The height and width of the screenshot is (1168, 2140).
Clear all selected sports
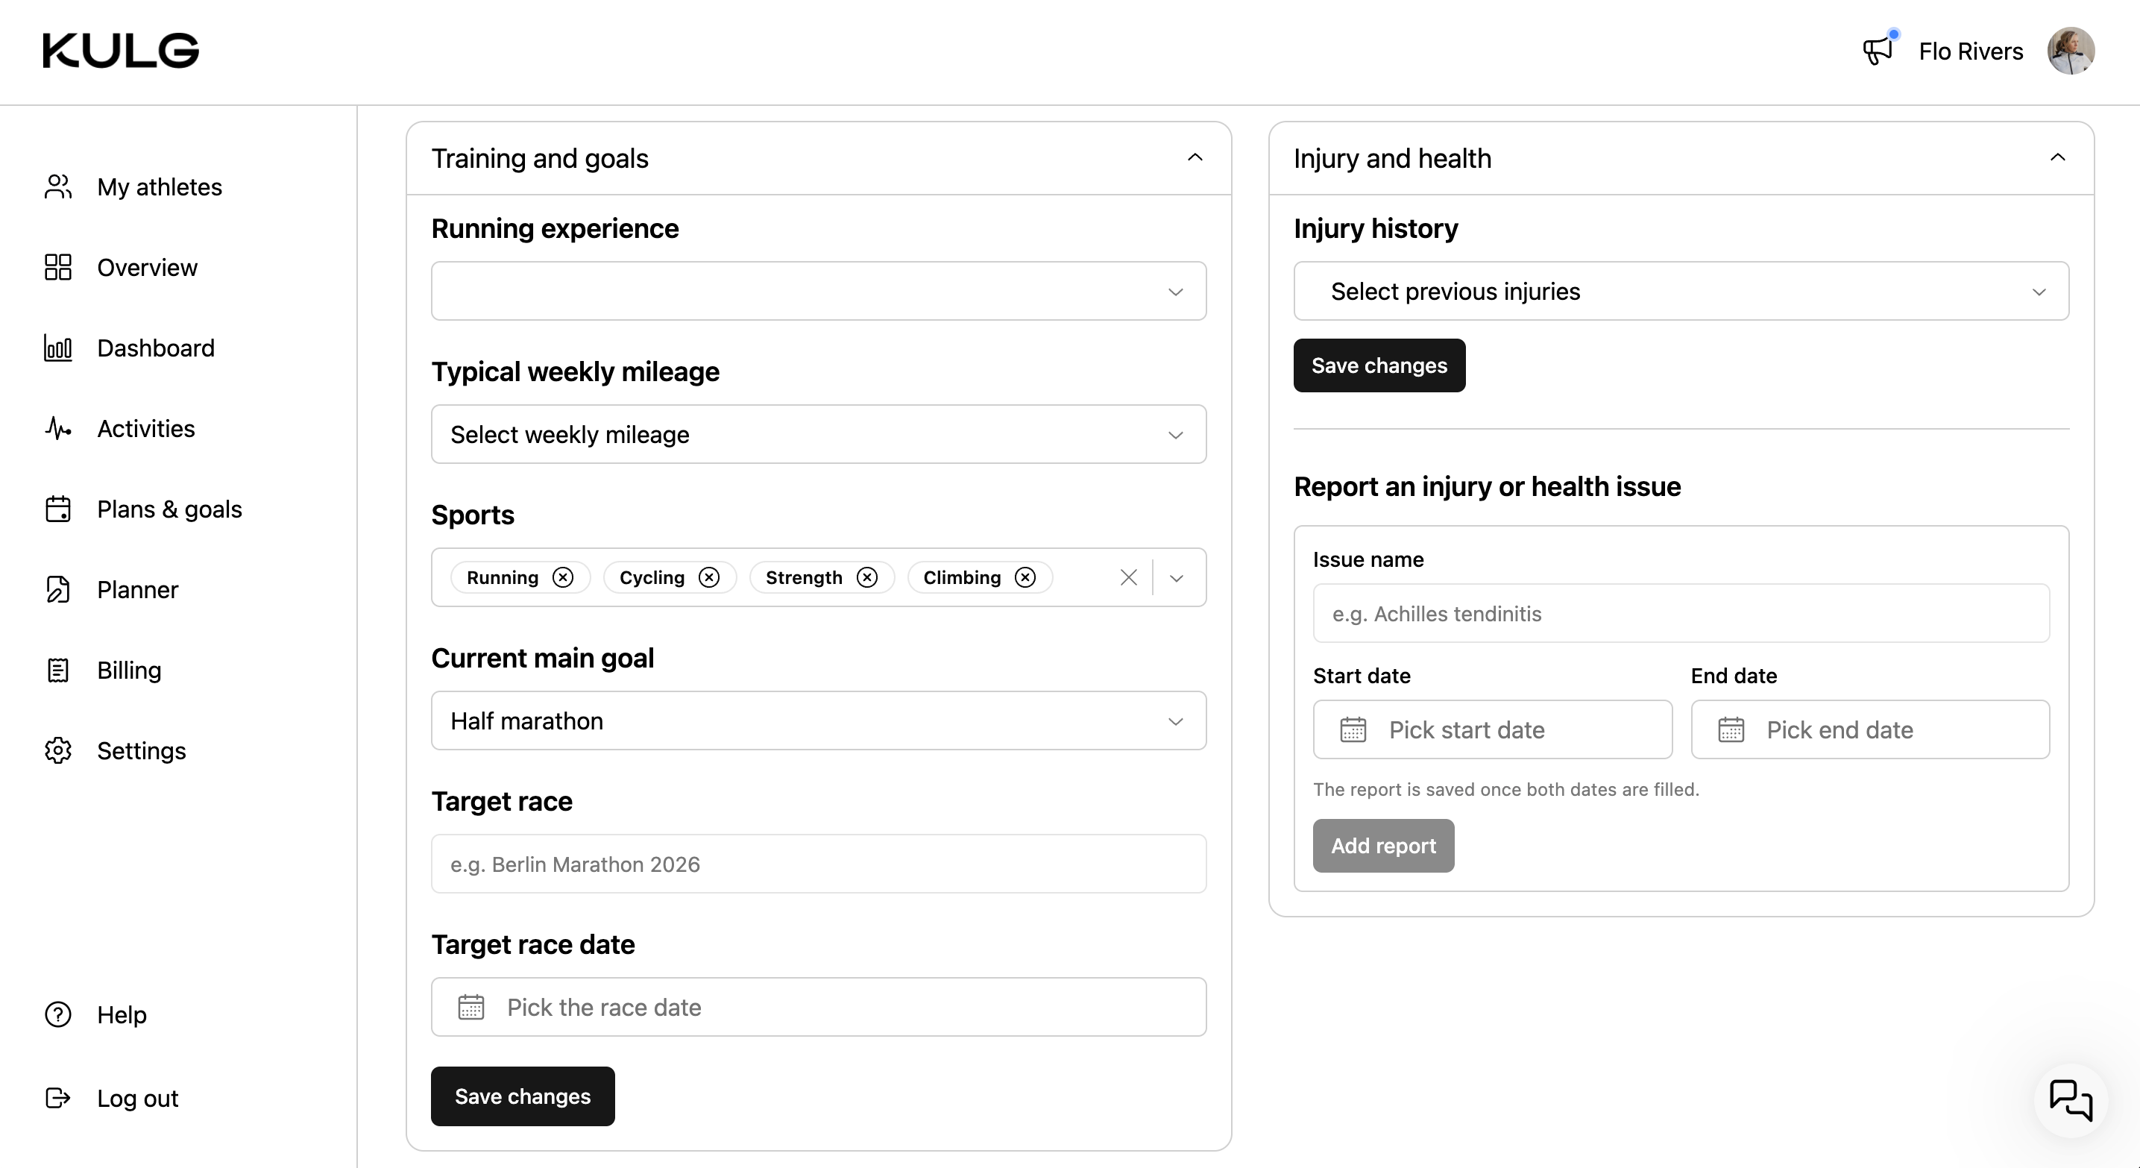1128,577
